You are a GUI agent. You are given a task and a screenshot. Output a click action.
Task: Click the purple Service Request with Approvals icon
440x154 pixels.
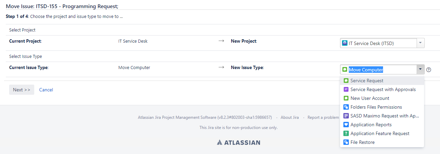(x=346, y=89)
